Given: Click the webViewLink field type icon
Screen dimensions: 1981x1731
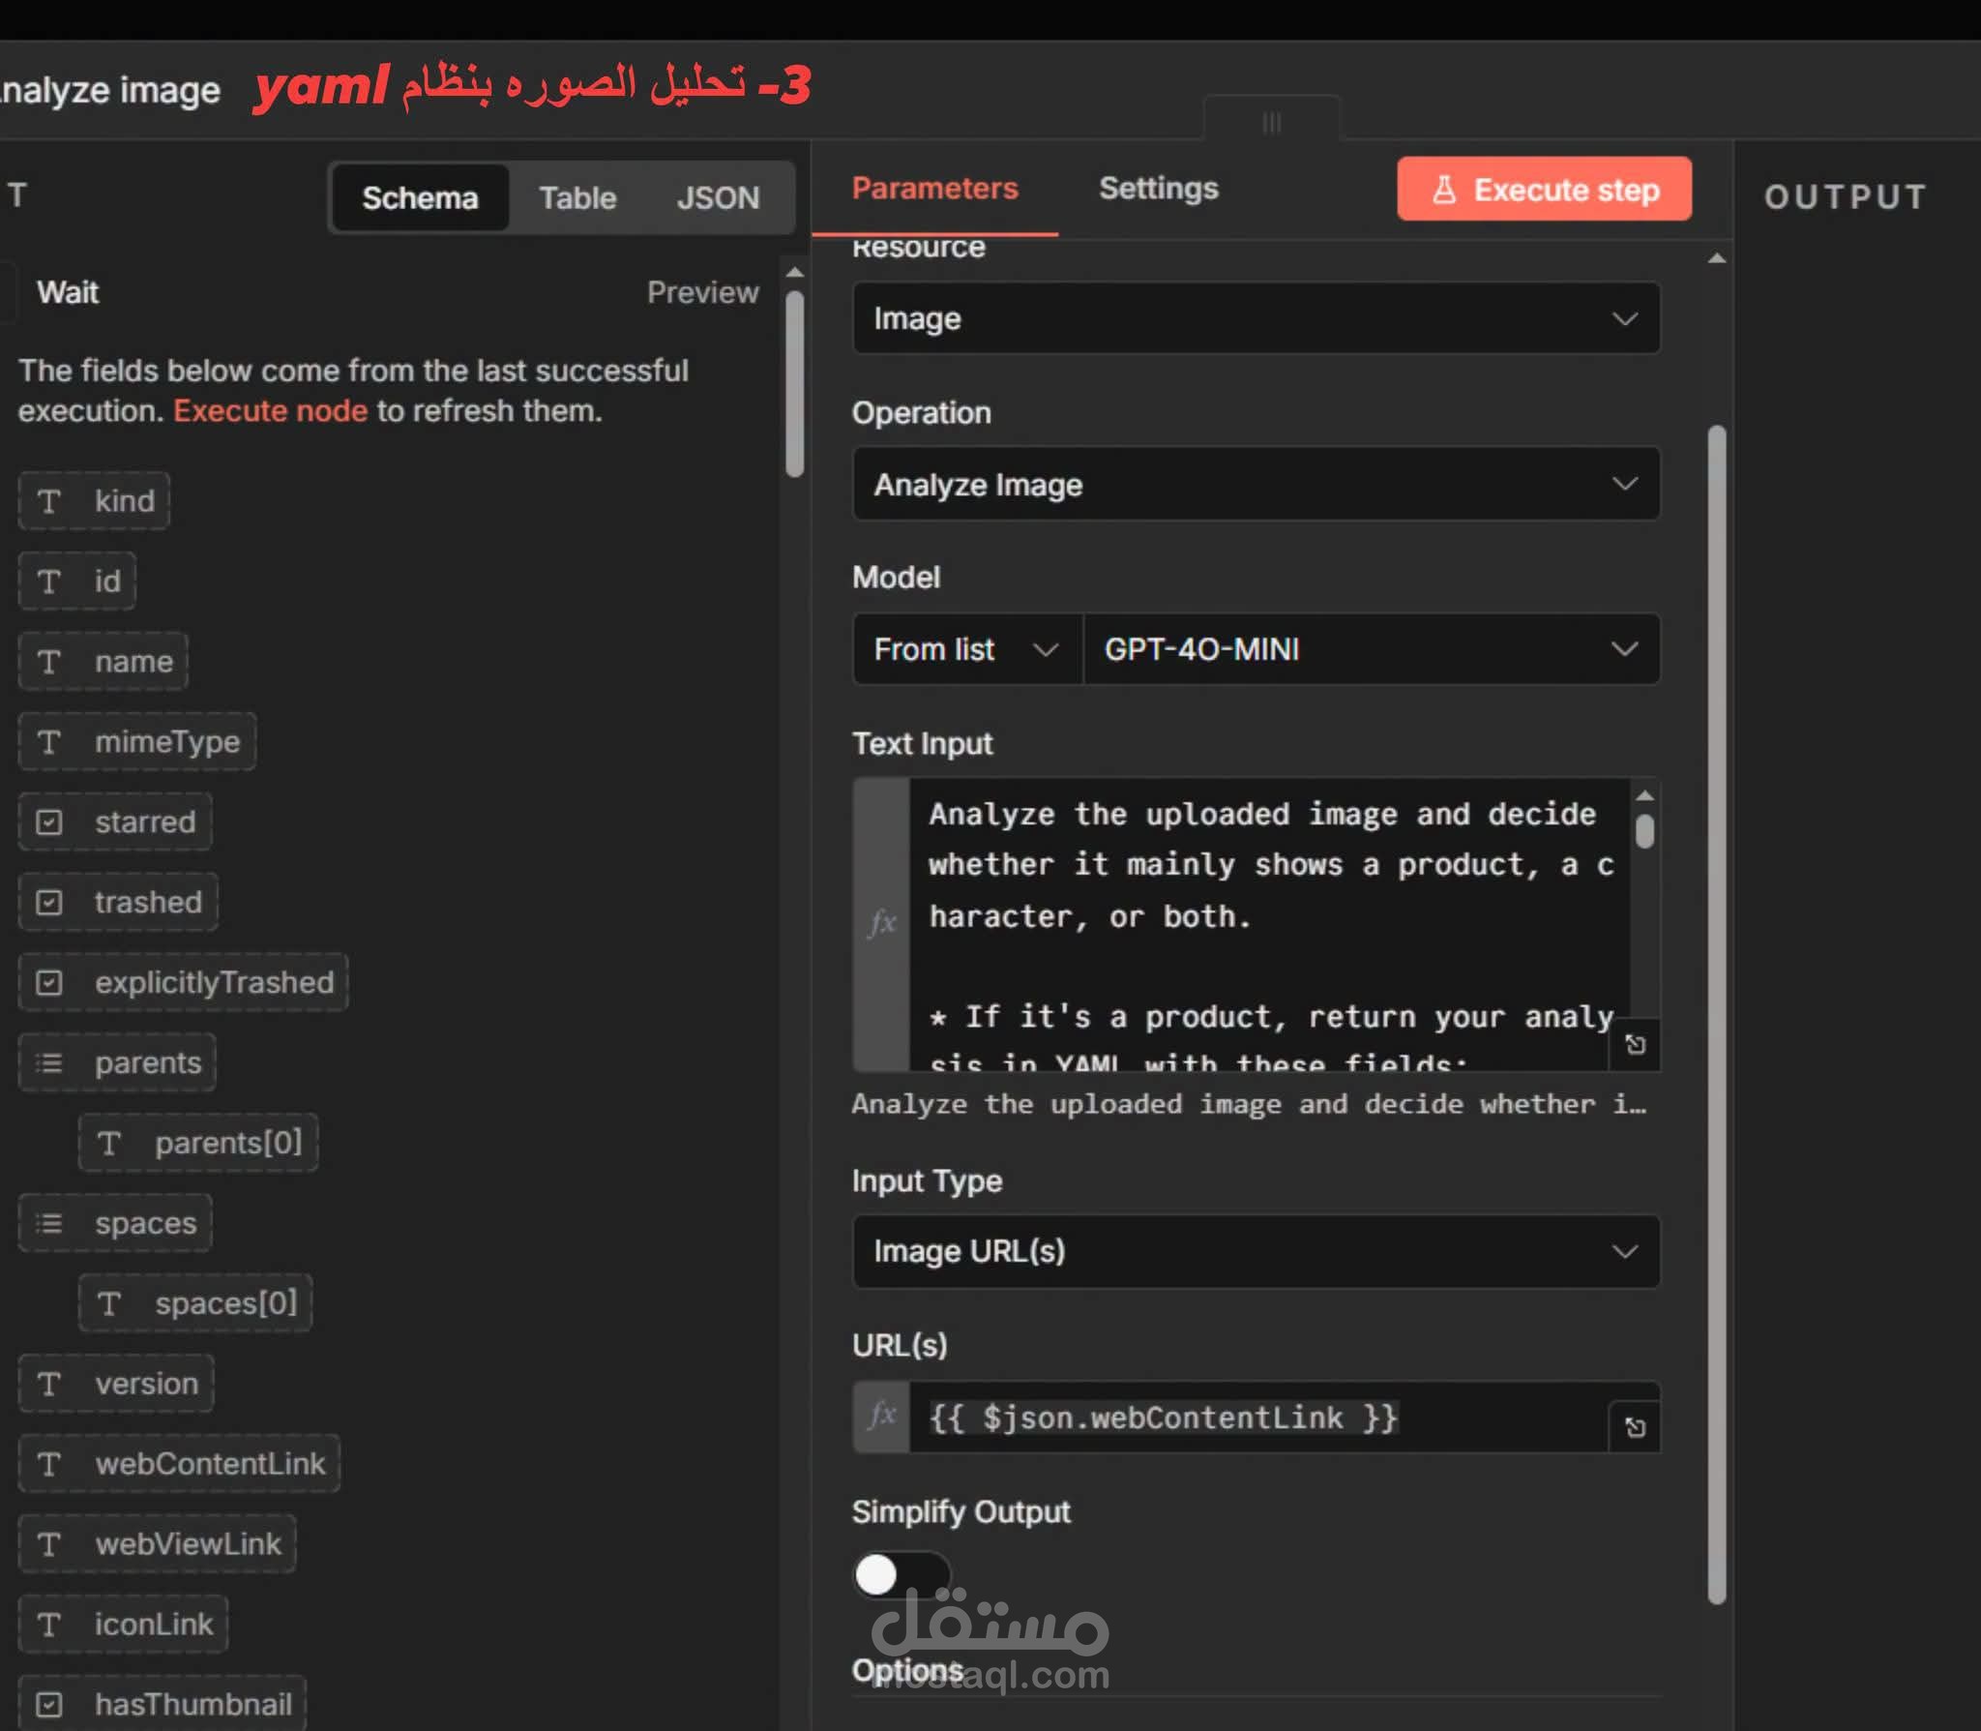Looking at the screenshot, I should click(x=49, y=1544).
